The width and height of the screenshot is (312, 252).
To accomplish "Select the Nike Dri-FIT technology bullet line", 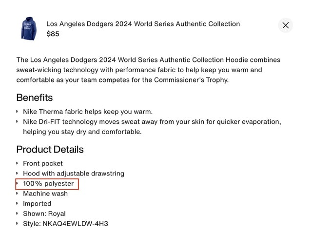I will (152, 121).
